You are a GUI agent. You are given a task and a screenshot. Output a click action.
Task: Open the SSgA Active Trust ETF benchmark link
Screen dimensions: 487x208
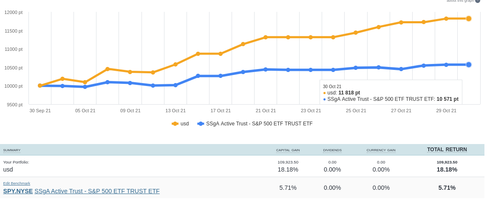tap(97, 191)
